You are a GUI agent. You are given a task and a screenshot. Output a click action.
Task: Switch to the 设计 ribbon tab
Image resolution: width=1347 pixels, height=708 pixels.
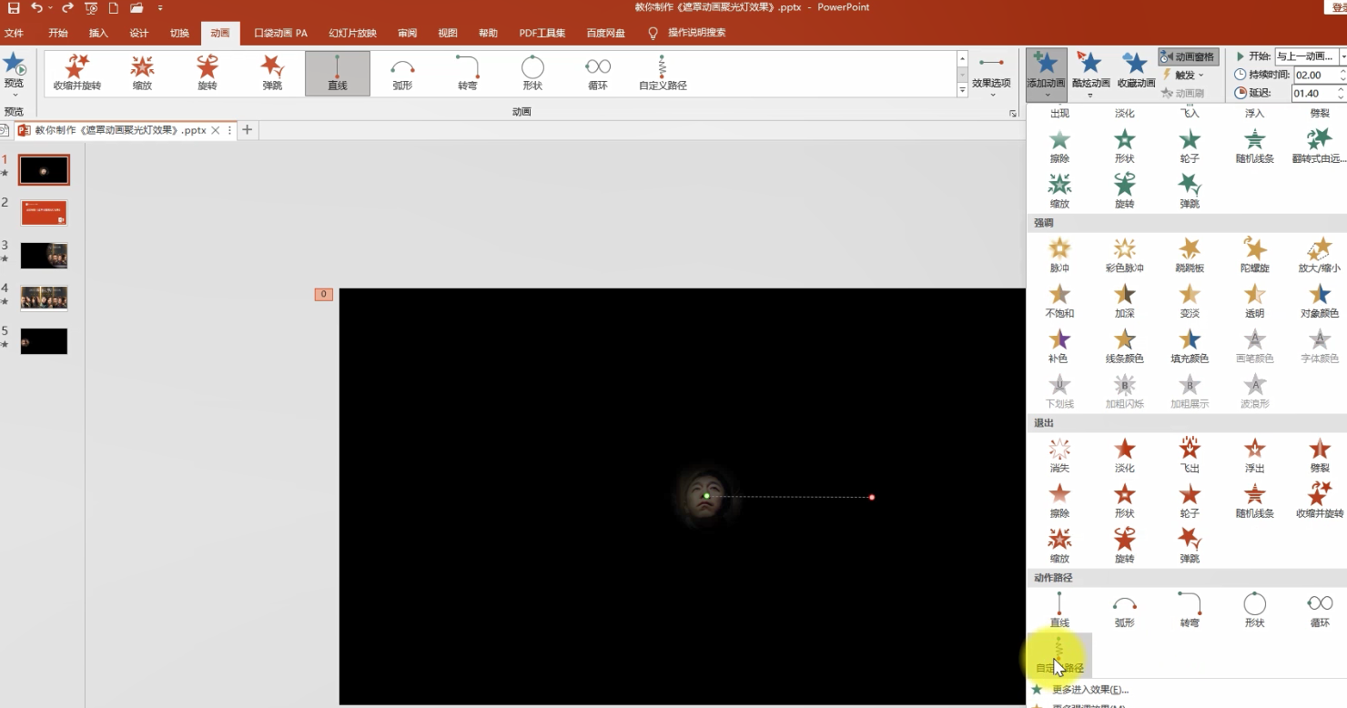click(x=139, y=33)
